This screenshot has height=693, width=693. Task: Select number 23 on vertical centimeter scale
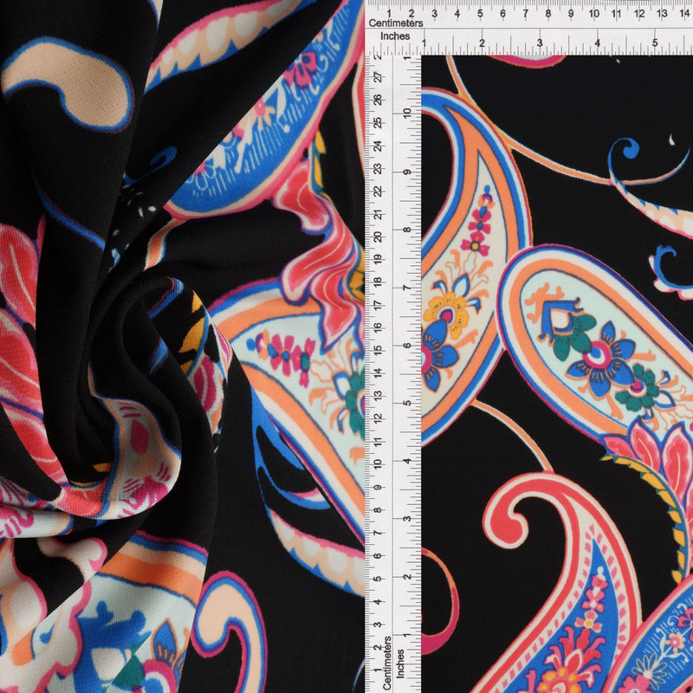click(379, 168)
